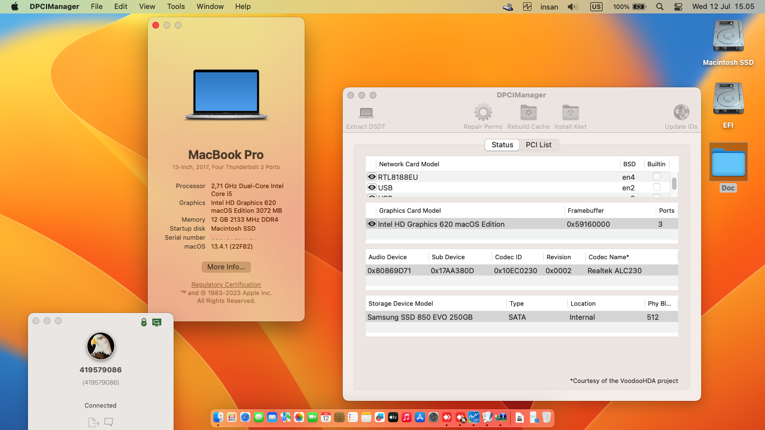Click the green monitor icon in the AnyDesk window
765x430 pixels.
click(x=157, y=322)
